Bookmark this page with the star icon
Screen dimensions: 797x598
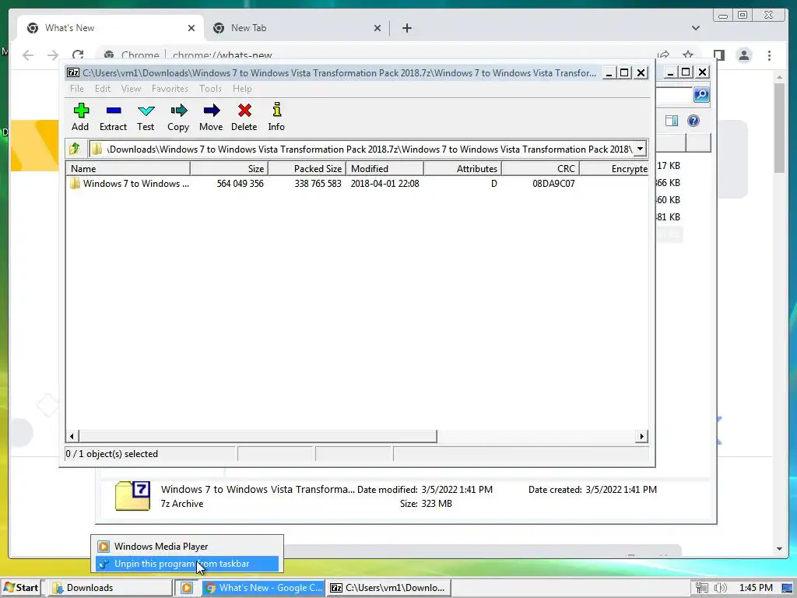click(688, 55)
